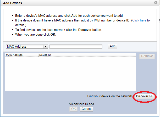This screenshot has width=160, height=117.
Task: Close the Add Devices dialog with X icon
Action: pyautogui.click(x=156, y=3)
